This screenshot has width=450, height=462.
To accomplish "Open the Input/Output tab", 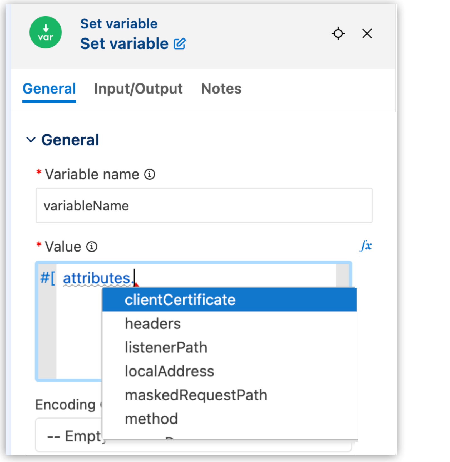I will click(138, 89).
